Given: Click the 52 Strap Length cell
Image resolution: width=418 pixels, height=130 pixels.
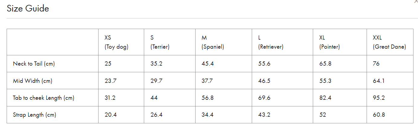Looking at the screenshot, I should pos(340,115).
